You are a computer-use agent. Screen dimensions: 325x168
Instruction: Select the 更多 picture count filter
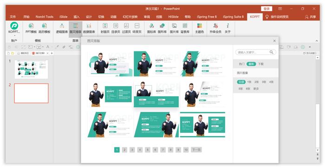(x=256, y=89)
